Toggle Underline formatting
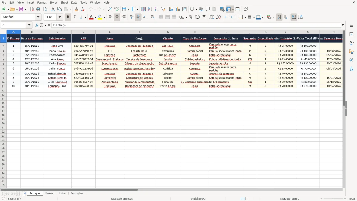Viewport: 357px width, 201px height. (x=81, y=17)
